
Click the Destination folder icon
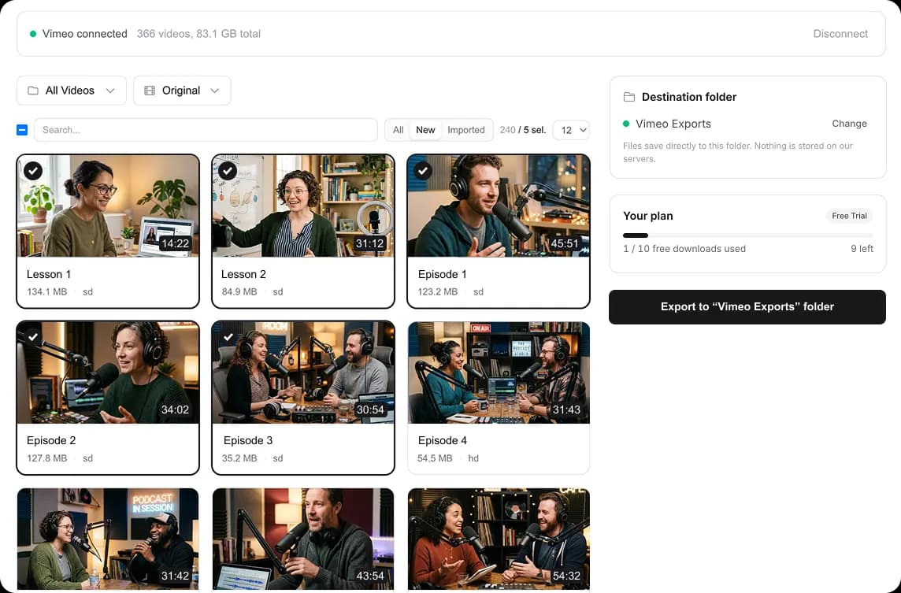pos(629,97)
